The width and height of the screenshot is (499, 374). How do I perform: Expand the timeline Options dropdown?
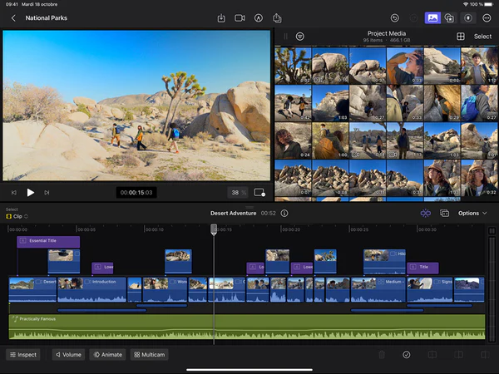(472, 213)
